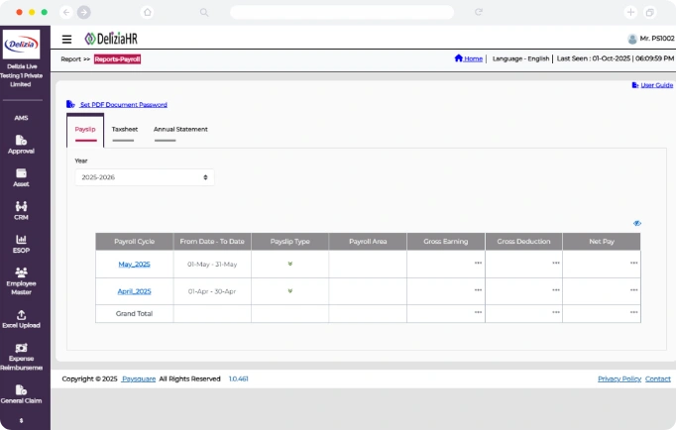Click the 01-Apr - 30-Apr date cell
The image size is (676, 430).
click(212, 291)
